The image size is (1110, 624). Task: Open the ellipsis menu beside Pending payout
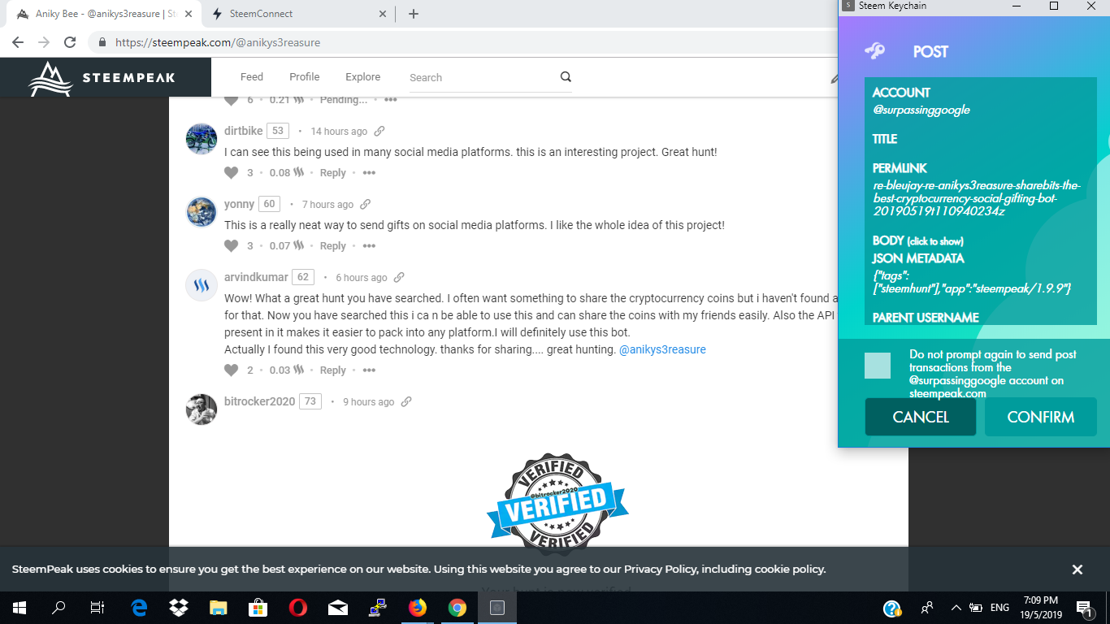click(391, 99)
